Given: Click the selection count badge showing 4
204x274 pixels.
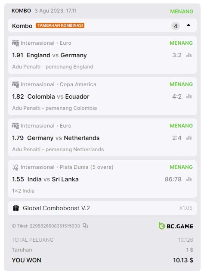Looking at the screenshot, I should pyautogui.click(x=176, y=26).
